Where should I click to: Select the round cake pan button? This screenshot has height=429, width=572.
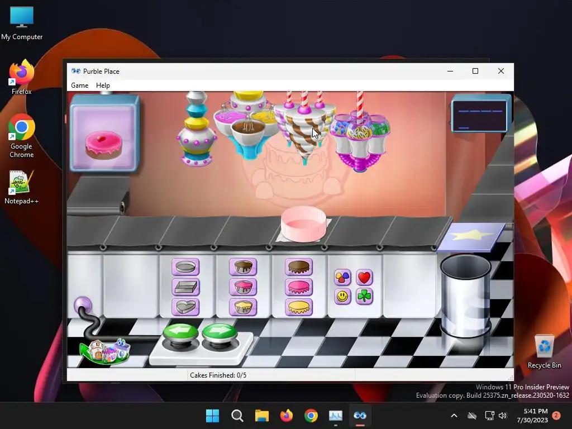(x=185, y=267)
